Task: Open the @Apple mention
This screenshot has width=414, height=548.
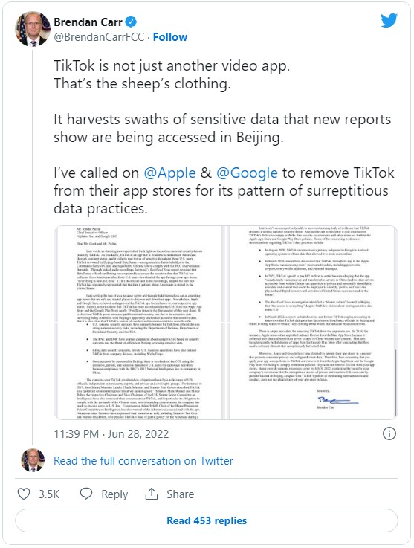Action: (169, 173)
